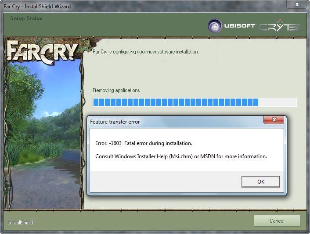The image size is (310, 234).
Task: Click 'Far Cry is configuring' message text
Action: coord(146,52)
